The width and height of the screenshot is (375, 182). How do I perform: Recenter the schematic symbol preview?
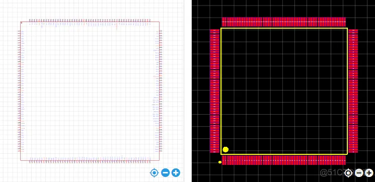[x=154, y=172]
